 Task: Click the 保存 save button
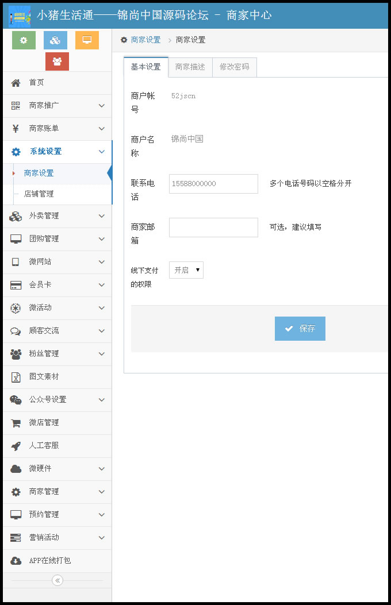pyautogui.click(x=300, y=329)
